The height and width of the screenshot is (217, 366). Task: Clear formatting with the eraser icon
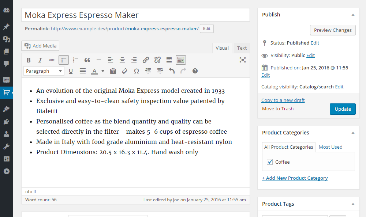click(124, 71)
